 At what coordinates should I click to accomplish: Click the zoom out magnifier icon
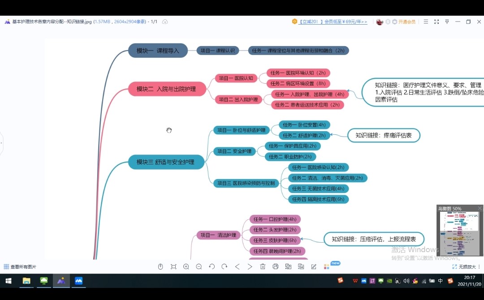pyautogui.click(x=199, y=267)
